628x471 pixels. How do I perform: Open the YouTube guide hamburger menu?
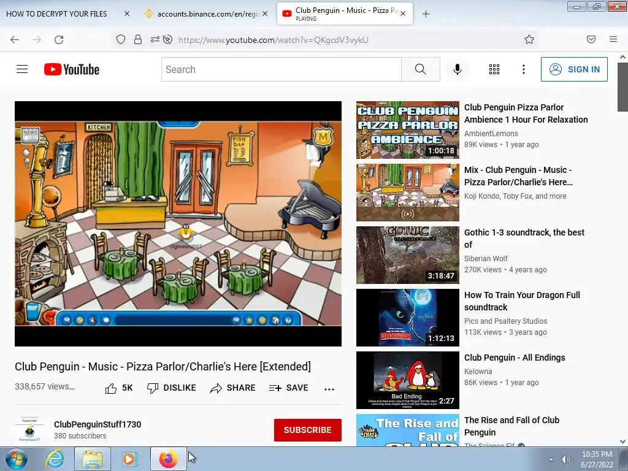22,69
